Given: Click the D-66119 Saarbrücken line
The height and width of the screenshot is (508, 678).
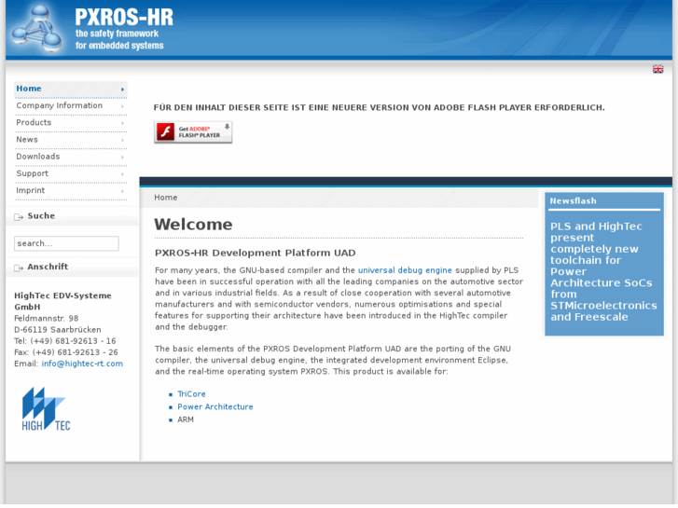Looking at the screenshot, I should click(58, 329).
